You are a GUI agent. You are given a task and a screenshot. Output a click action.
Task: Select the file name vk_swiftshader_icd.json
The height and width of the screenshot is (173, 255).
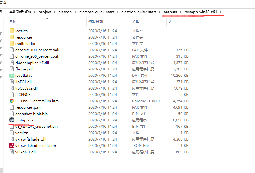[x=36, y=145]
